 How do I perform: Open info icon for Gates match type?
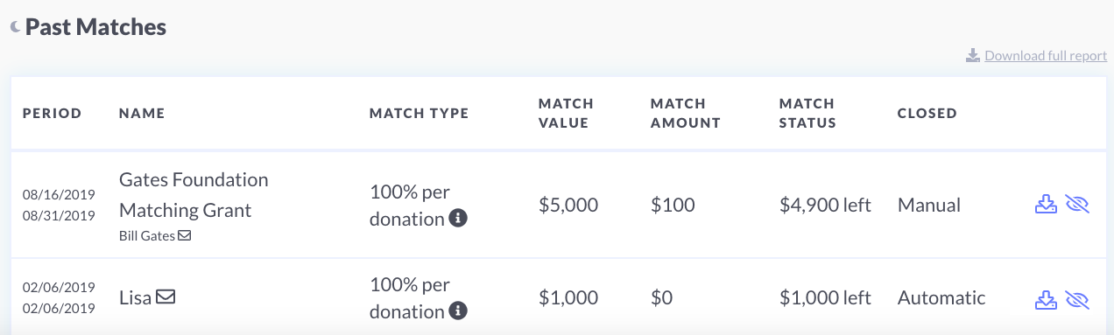coord(458,219)
